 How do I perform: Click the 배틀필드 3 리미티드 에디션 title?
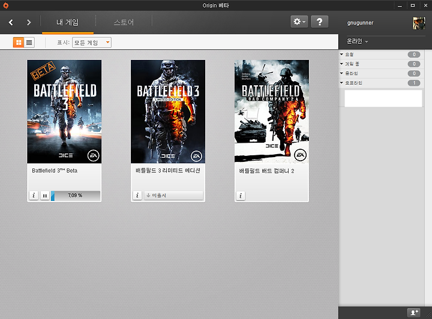pyautogui.click(x=168, y=171)
